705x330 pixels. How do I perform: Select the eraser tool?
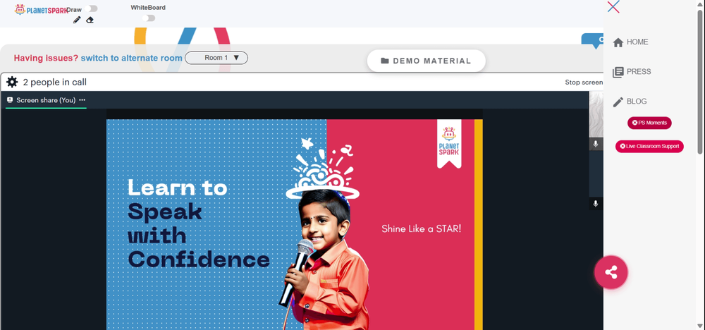90,20
